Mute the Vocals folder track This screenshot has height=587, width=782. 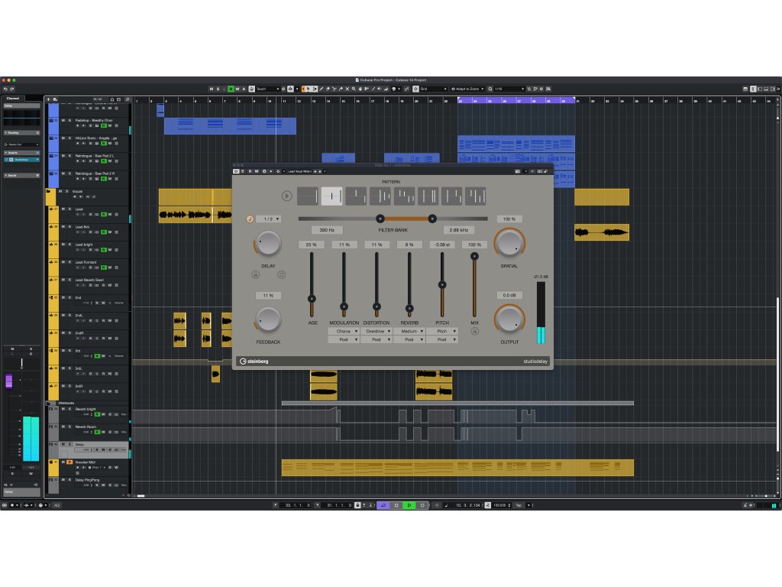coord(60,191)
